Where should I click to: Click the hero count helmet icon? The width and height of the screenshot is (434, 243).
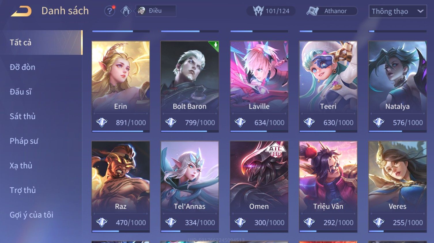pyautogui.click(x=258, y=11)
